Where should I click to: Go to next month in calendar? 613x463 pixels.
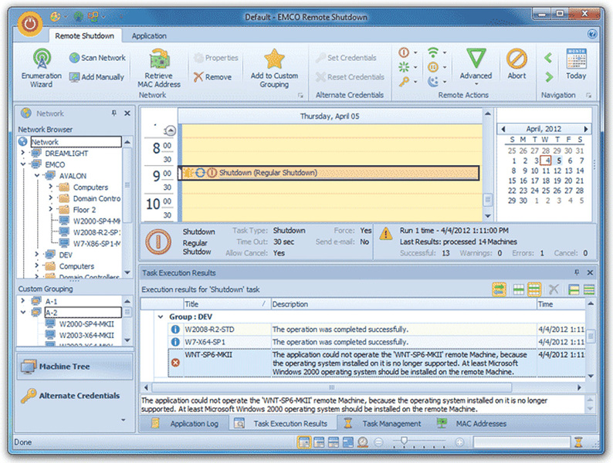coord(586,129)
